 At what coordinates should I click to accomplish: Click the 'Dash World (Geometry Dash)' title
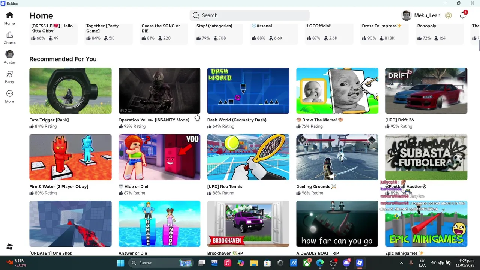pyautogui.click(x=237, y=120)
